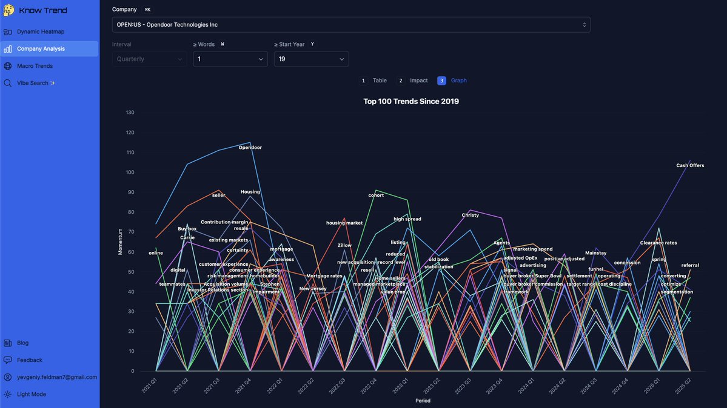Click the 'online' trend label
Image resolution: width=727 pixels, height=408 pixels.
coord(156,253)
